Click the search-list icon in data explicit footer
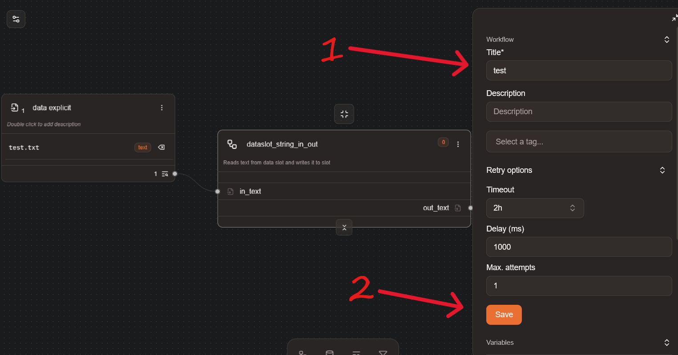Viewport: 678px width, 355px height. [x=164, y=174]
